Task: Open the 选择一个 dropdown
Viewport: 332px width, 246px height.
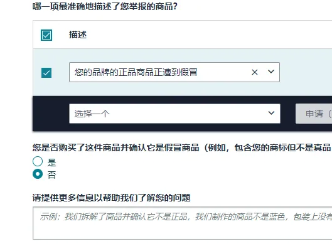Action: (x=174, y=114)
